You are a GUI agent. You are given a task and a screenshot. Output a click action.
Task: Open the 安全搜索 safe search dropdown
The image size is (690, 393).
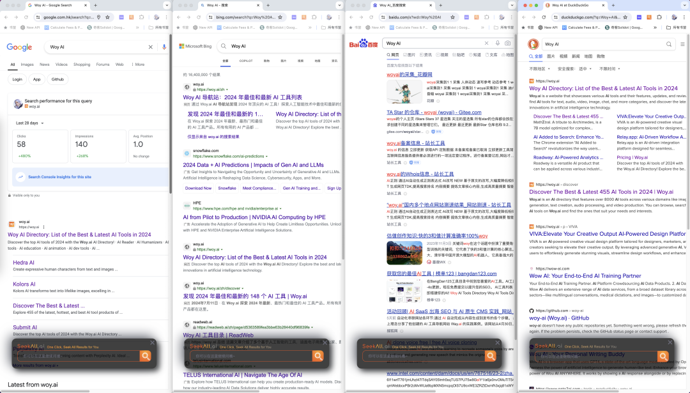[574, 68]
